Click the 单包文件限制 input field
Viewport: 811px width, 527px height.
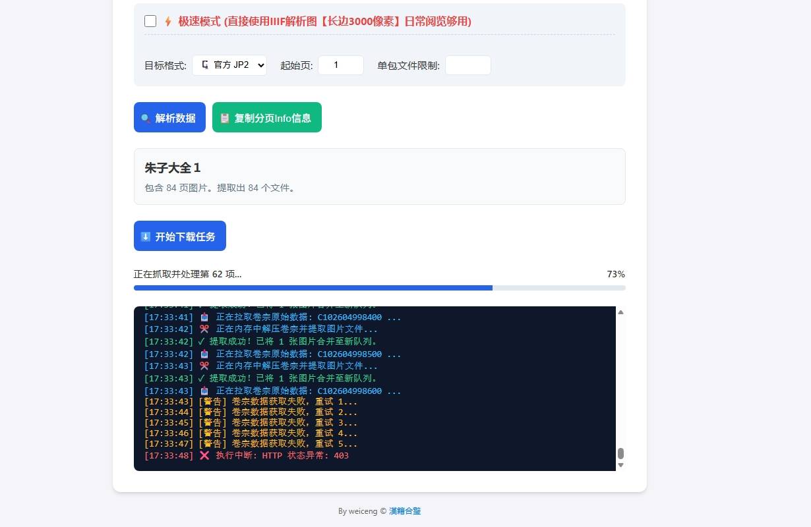click(468, 65)
